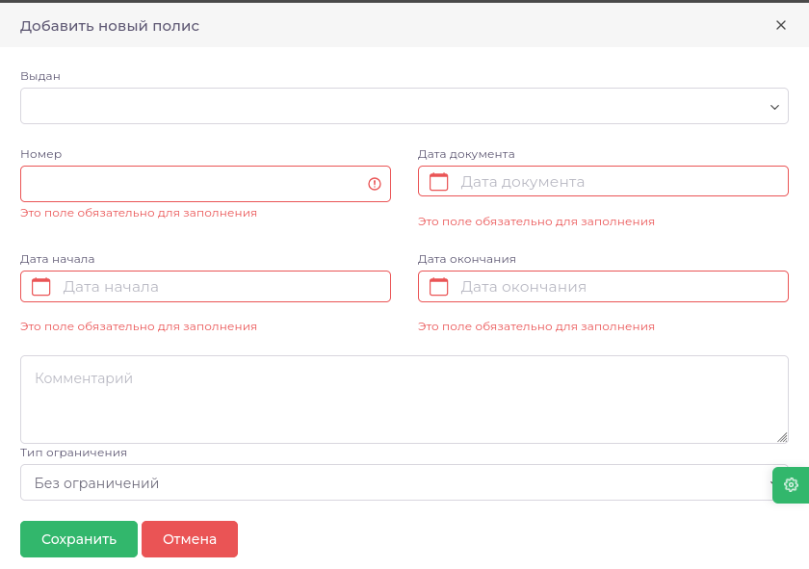
Task: Focus the Комментарий text area
Action: (385, 400)
